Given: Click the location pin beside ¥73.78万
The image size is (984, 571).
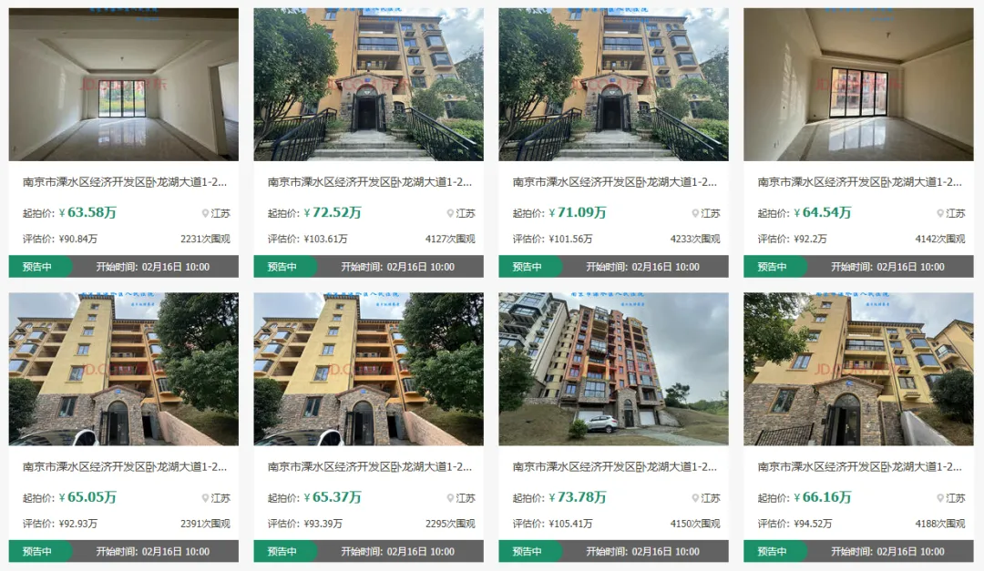Looking at the screenshot, I should 694,498.
